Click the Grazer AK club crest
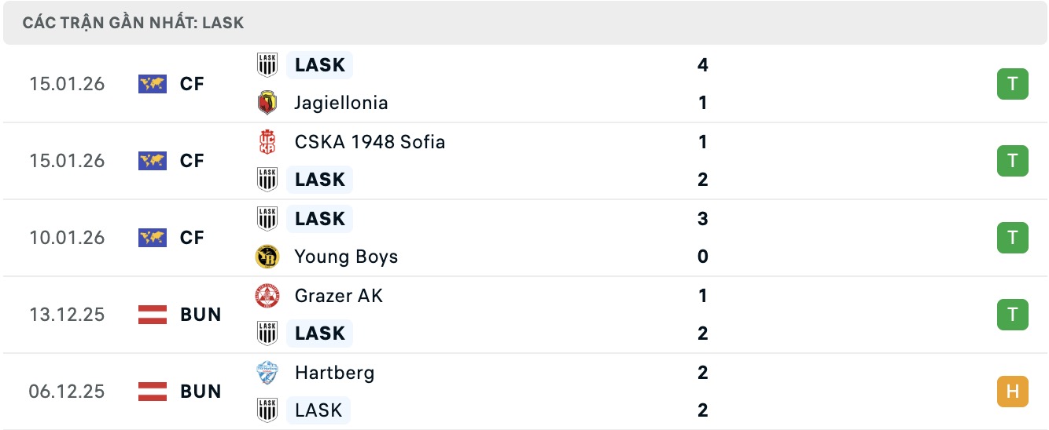This screenshot has width=1049, height=430. pos(267,296)
